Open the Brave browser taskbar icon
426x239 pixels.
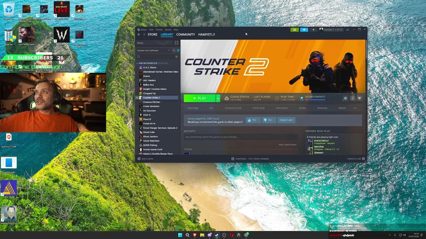(195, 235)
